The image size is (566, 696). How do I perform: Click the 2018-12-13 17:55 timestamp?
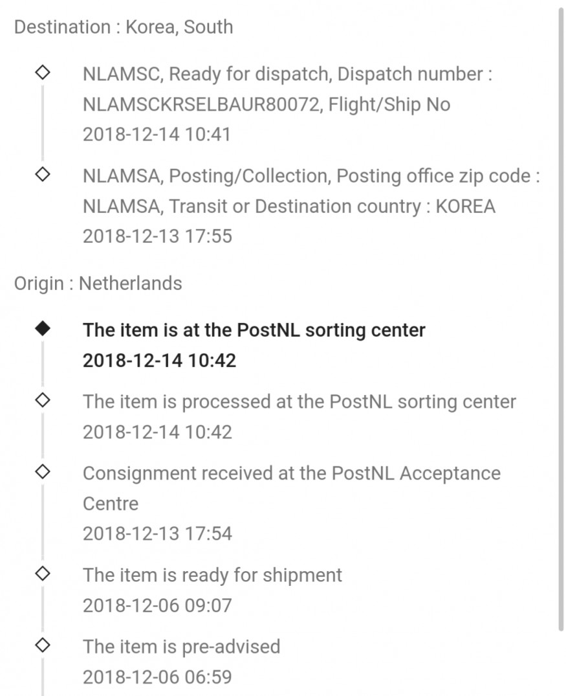pos(157,236)
